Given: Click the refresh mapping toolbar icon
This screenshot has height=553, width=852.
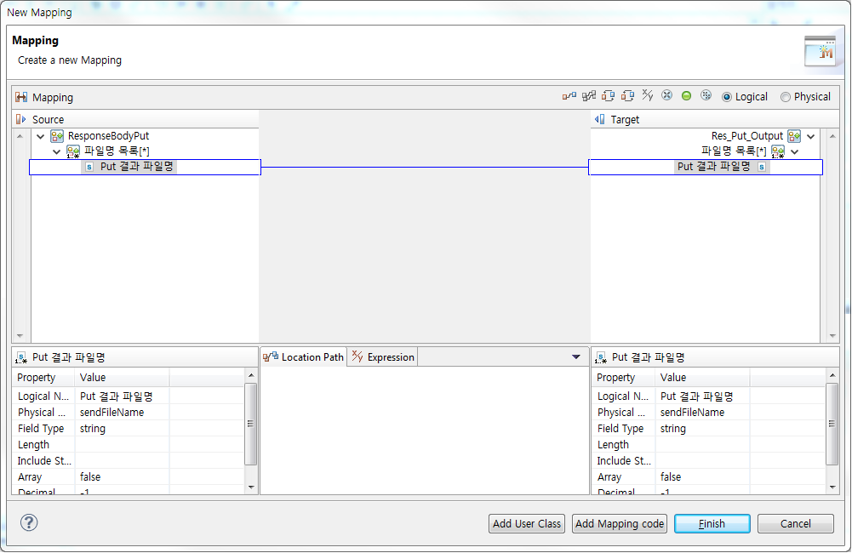Looking at the screenshot, I should 706,96.
